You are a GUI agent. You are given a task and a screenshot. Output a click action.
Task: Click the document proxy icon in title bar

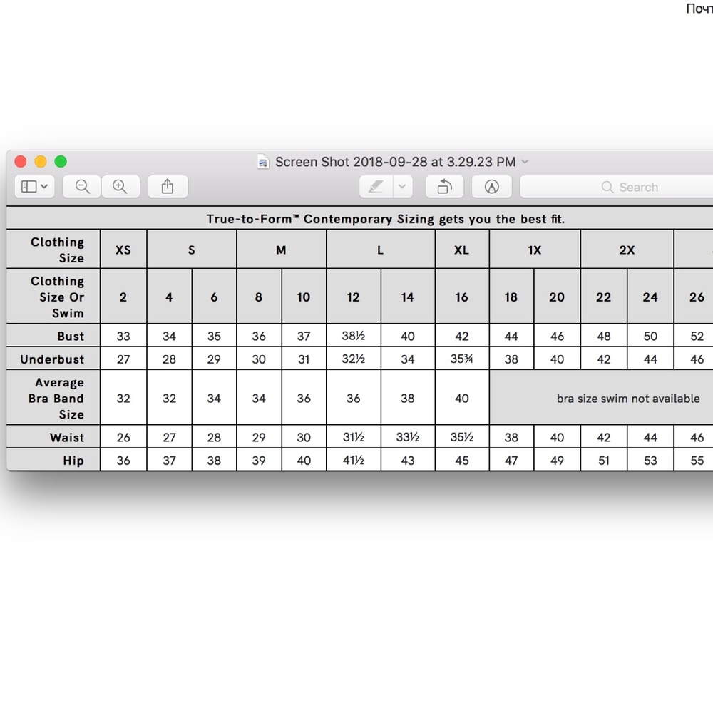(x=263, y=162)
